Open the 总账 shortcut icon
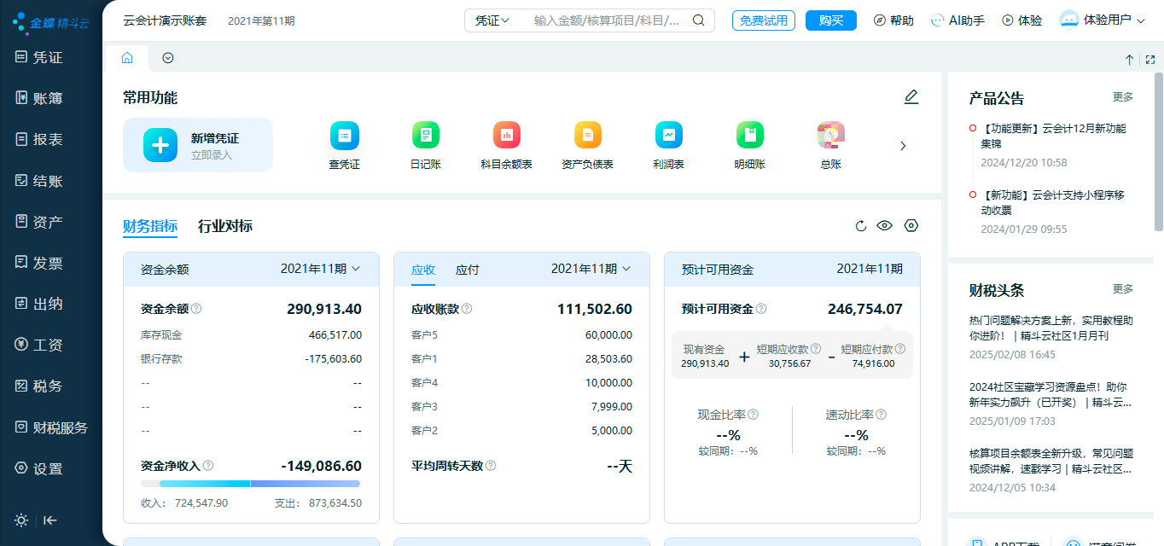Image resolution: width=1164 pixels, height=546 pixels. point(831,135)
